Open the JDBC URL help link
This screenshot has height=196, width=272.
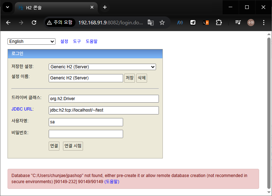[22, 109]
